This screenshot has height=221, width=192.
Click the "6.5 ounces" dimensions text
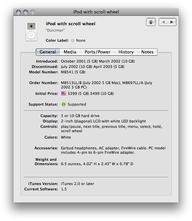[97, 164]
